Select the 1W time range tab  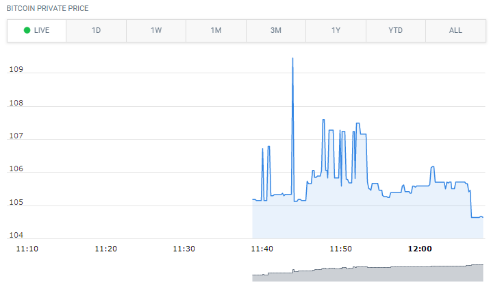click(156, 31)
